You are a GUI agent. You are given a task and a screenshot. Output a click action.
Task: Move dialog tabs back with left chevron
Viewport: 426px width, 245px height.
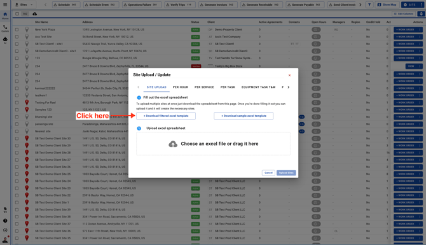coord(138,87)
